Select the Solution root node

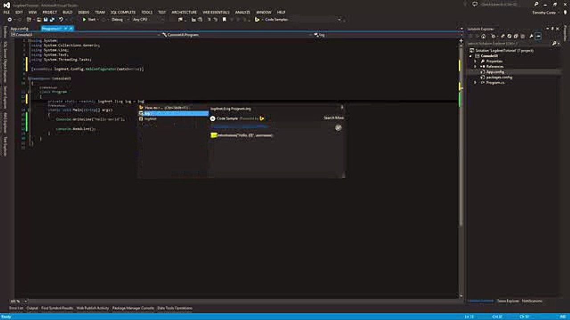503,51
